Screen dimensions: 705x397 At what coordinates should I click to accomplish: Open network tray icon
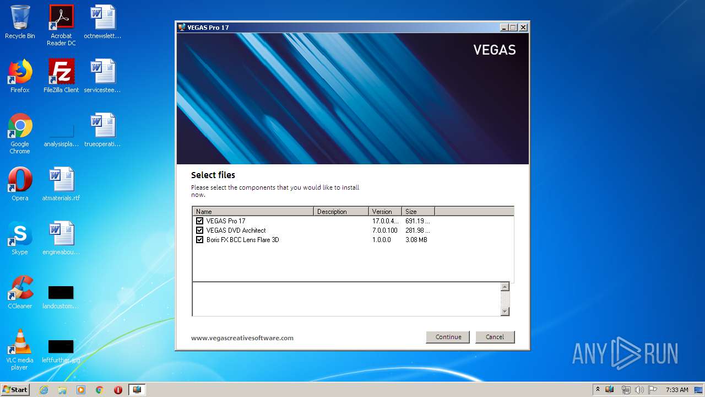pos(626,390)
